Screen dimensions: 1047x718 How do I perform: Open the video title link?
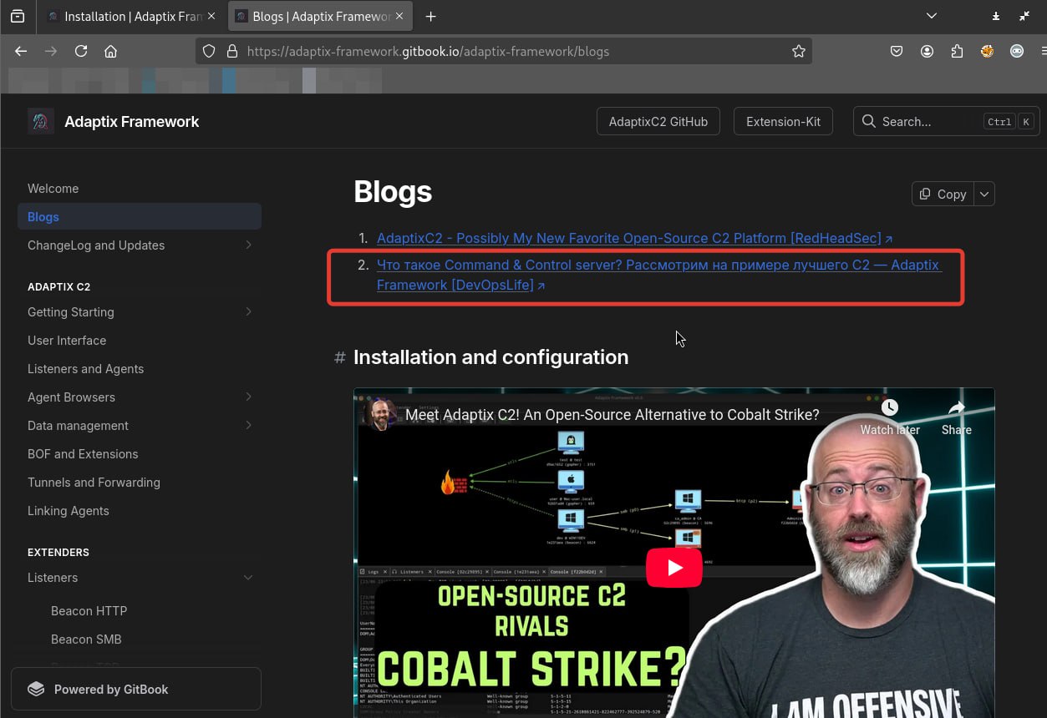coord(612,415)
